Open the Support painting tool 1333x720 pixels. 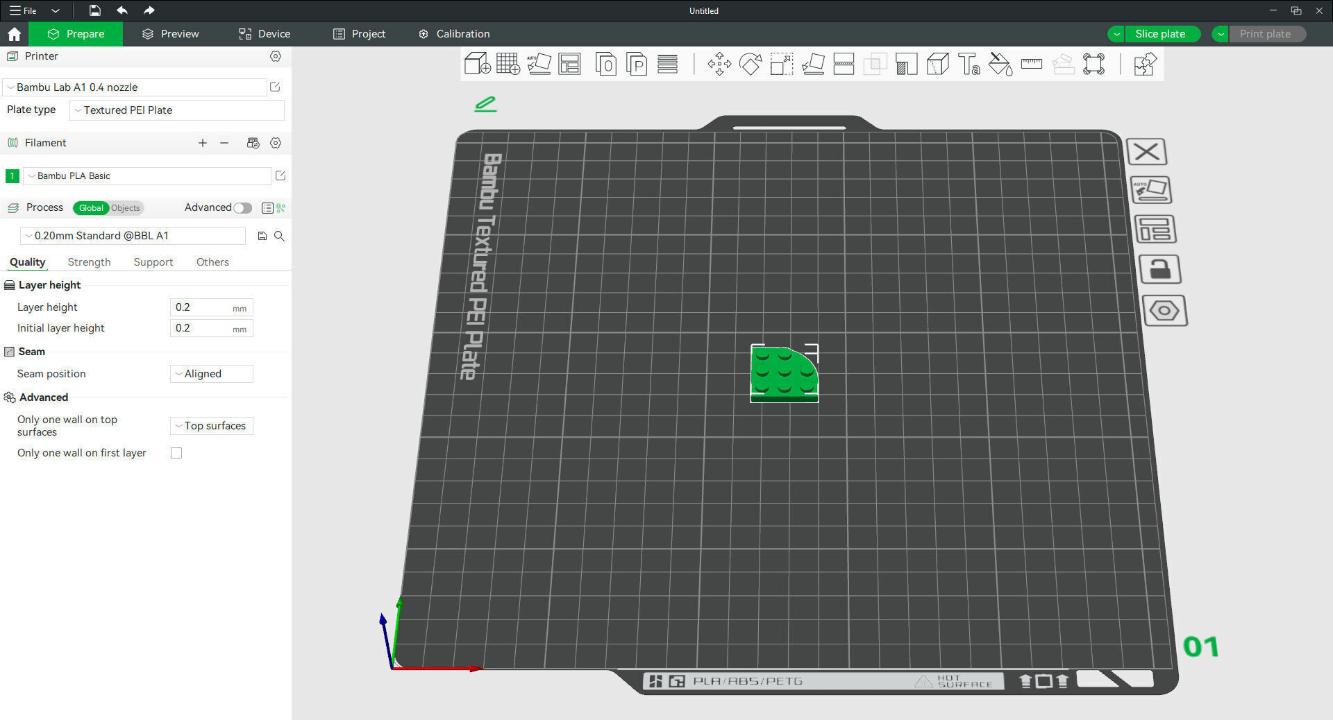click(x=906, y=65)
